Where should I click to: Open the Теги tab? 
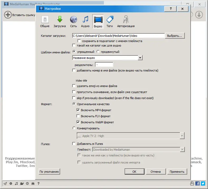click(x=110, y=22)
